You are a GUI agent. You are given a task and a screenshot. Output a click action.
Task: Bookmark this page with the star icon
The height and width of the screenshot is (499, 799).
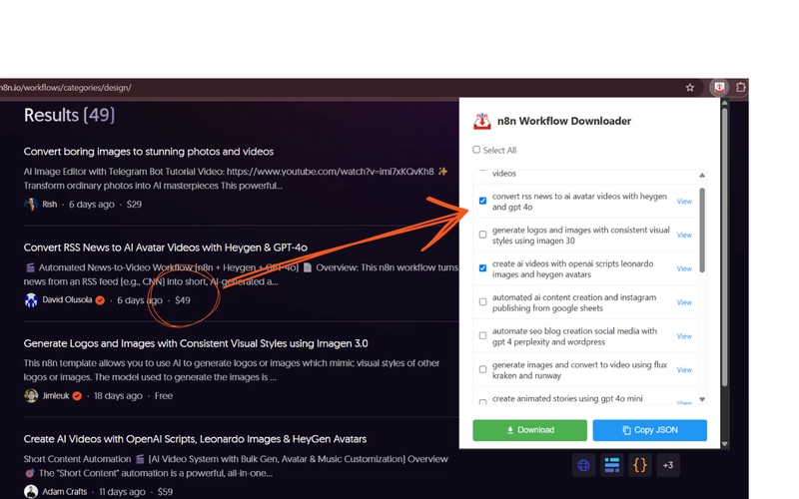[x=689, y=88]
